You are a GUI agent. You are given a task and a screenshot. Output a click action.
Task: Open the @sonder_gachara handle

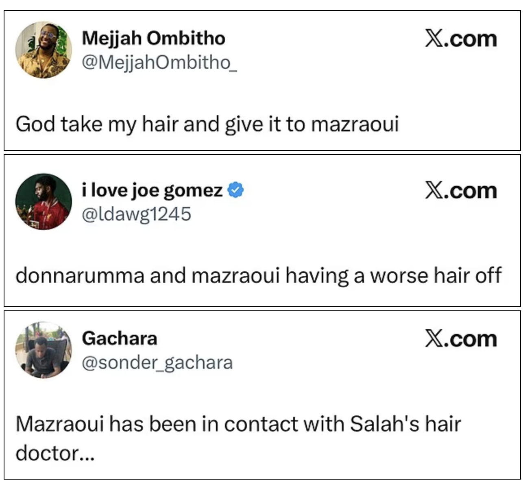point(157,362)
